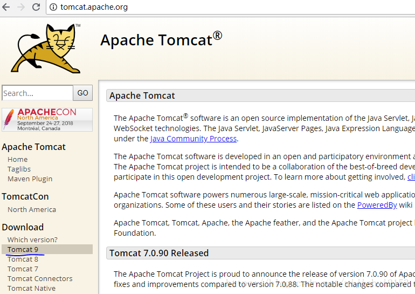Image resolution: width=415 pixels, height=294 pixels.
Task: Click the Apache Tomcat cat logo
Action: click(x=45, y=49)
